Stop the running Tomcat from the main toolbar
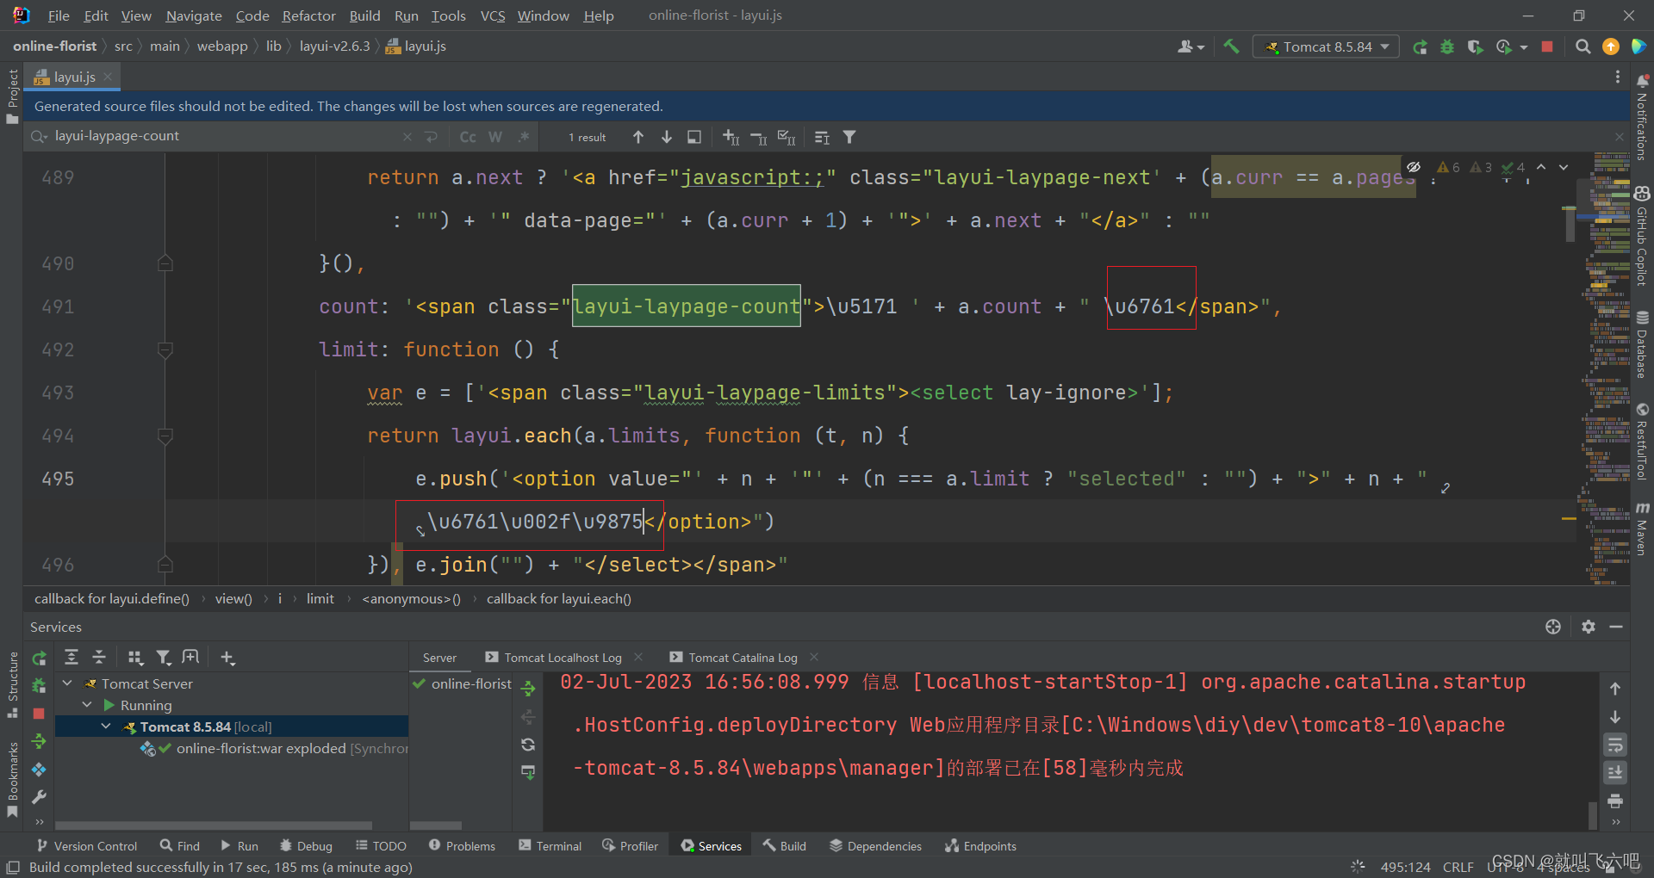This screenshot has height=878, width=1654. [1547, 46]
